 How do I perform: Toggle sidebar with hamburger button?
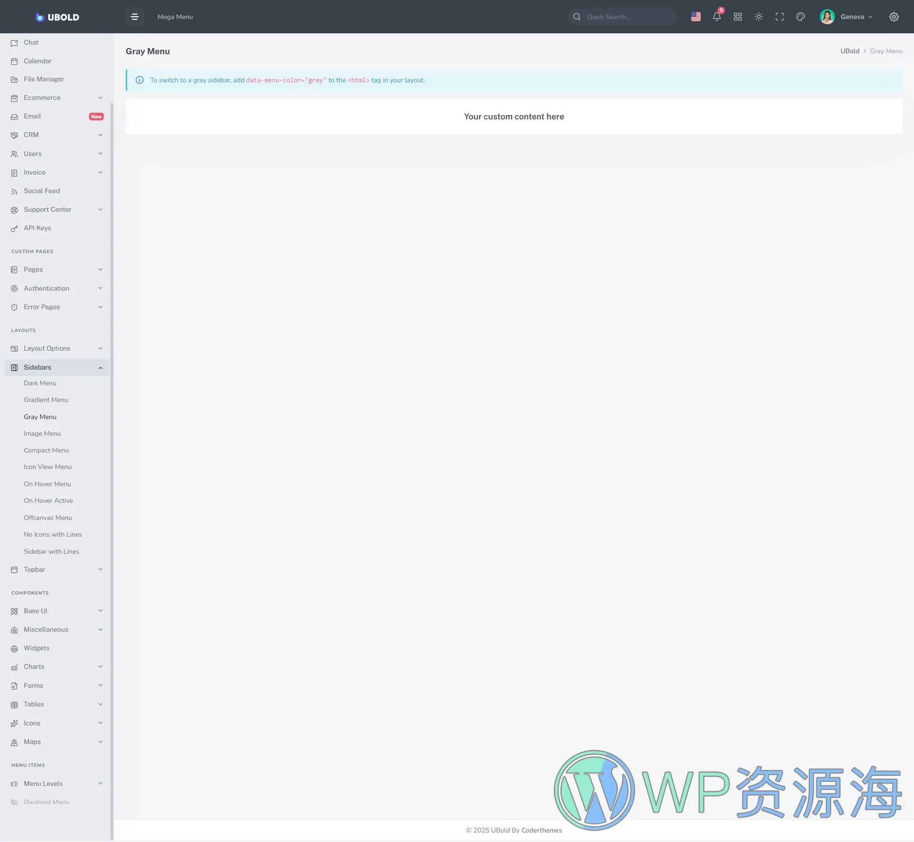point(135,17)
